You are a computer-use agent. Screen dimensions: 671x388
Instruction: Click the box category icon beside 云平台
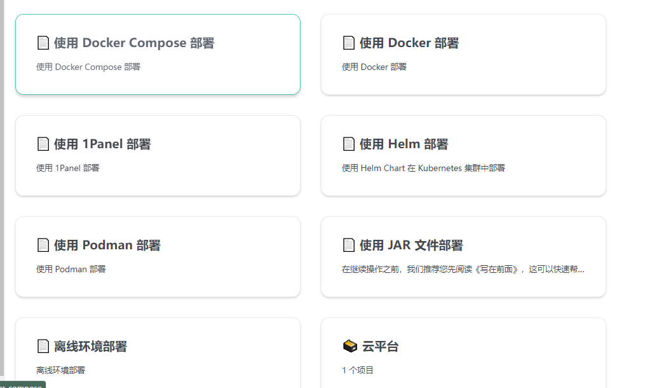[x=350, y=346]
